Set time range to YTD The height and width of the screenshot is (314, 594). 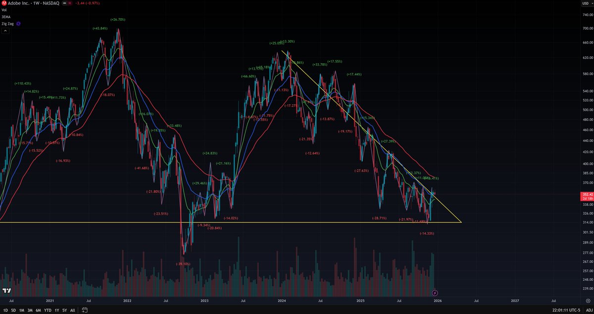[48, 310]
